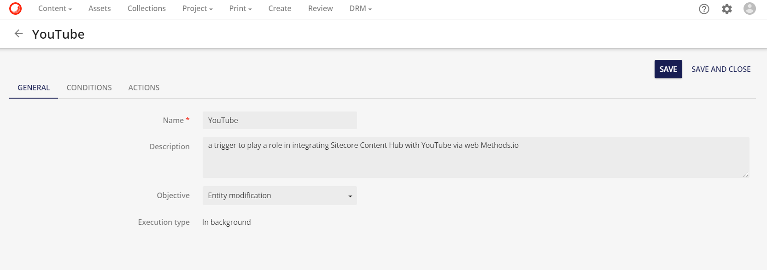
Task: Click the Description field label
Action: pyautogui.click(x=170, y=147)
